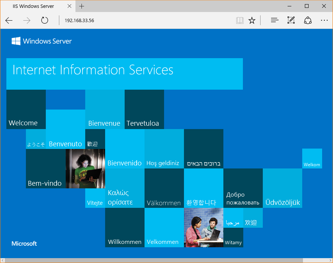
Task: Make a Web Note pen icon
Action: (291, 20)
